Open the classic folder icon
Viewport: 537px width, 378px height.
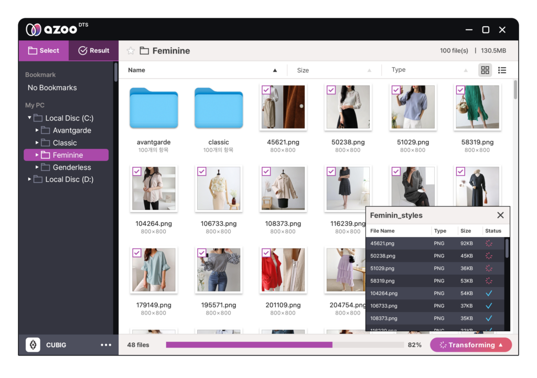pyautogui.click(x=219, y=107)
